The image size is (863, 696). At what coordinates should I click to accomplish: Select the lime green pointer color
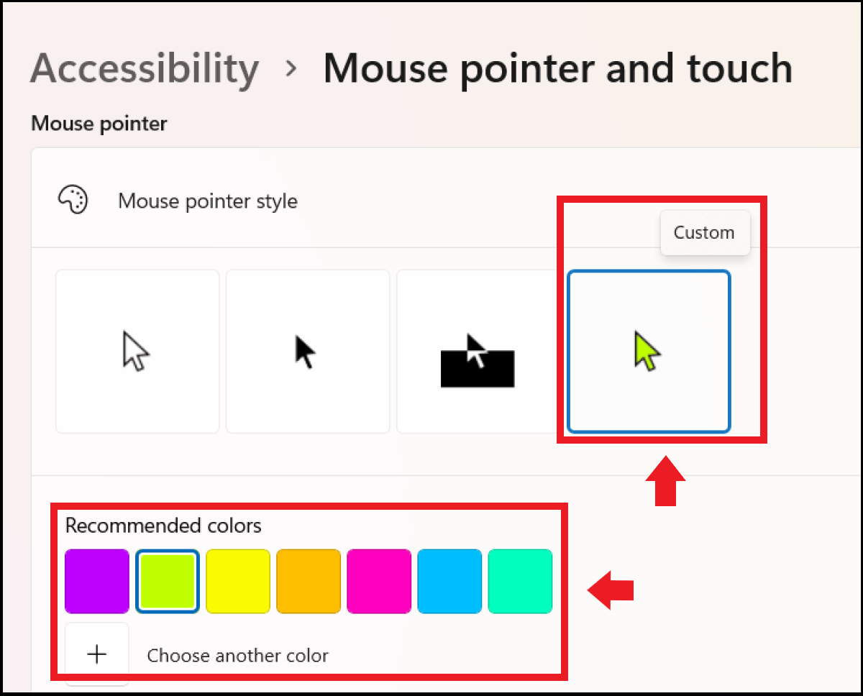click(167, 581)
